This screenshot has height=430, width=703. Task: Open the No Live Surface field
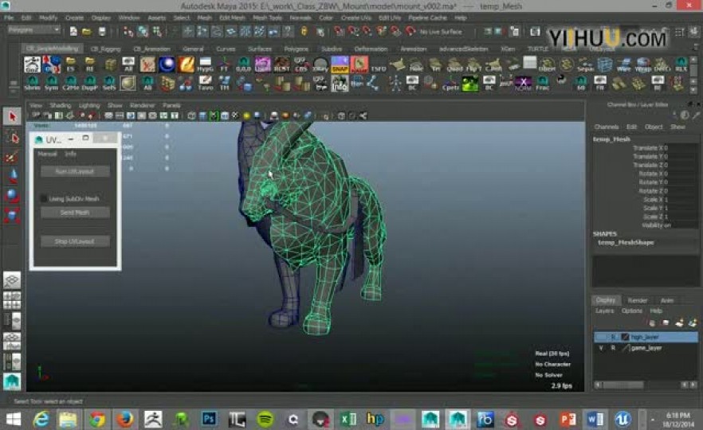point(441,32)
